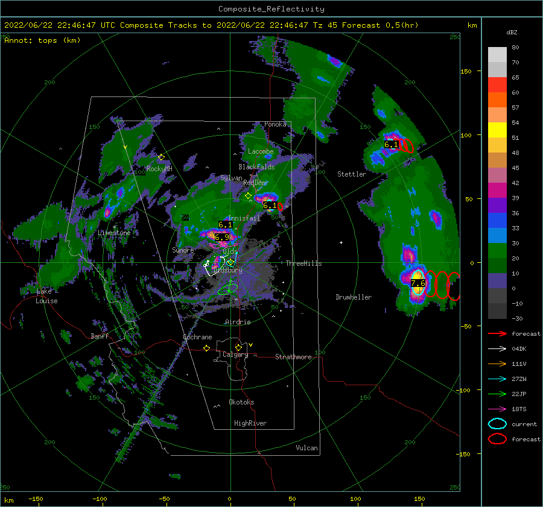Click the cyan 27ZW arrow legend icon
The height and width of the screenshot is (507, 543).
click(497, 379)
